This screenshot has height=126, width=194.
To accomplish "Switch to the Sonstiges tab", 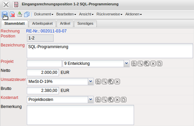I will point(85,24).
